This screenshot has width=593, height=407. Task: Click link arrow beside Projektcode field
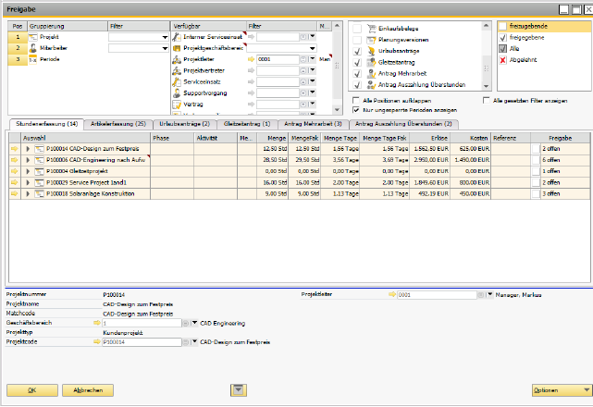[x=96, y=341]
